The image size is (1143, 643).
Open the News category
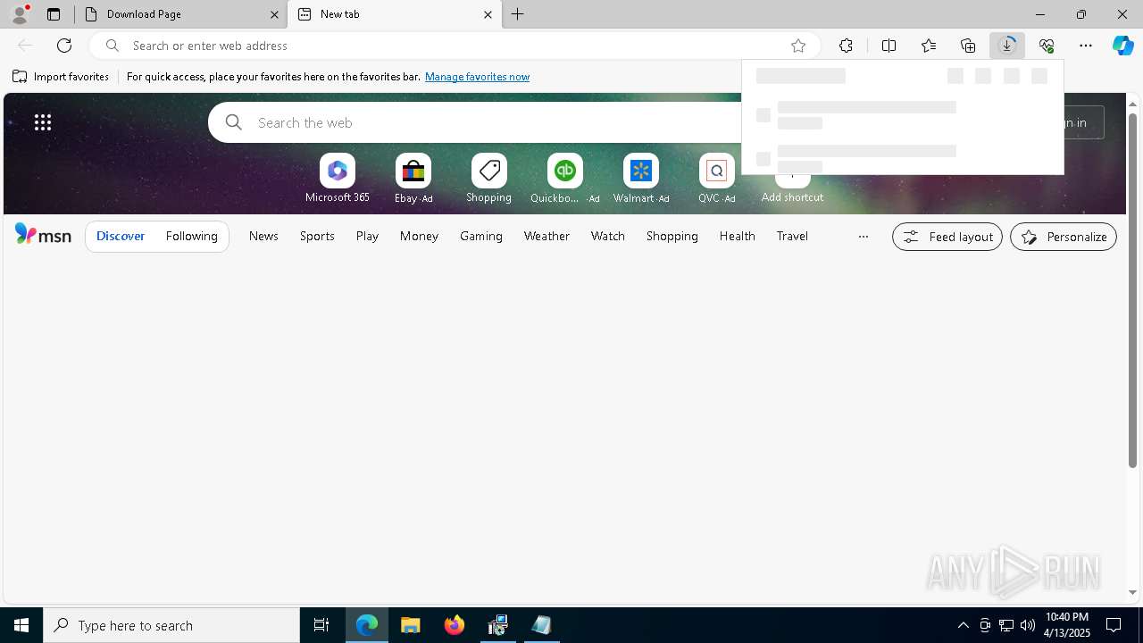[x=263, y=236]
